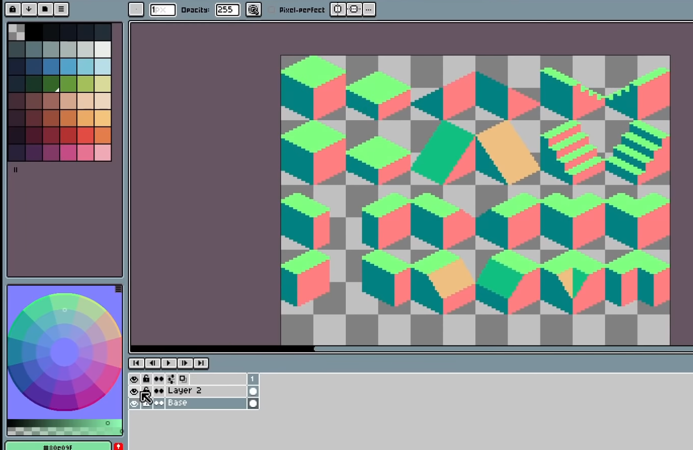
Task: Open the palette presets button
Action: tap(45, 9)
